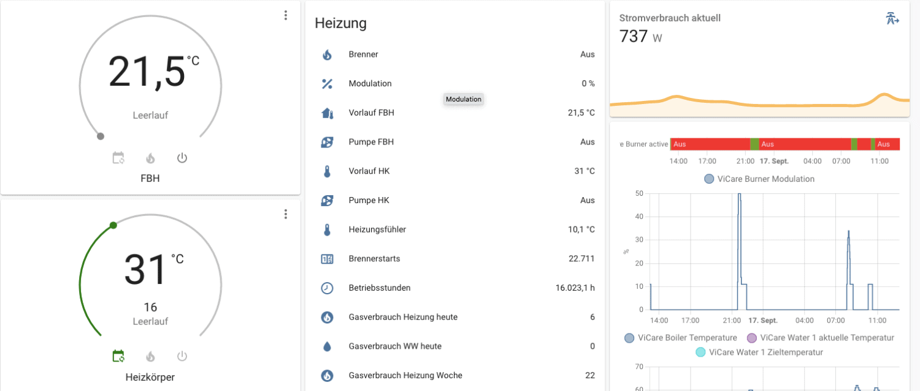Activate schedule mode for Heizkörper thermostat
Image resolution: width=920 pixels, height=391 pixels.
[x=118, y=356]
